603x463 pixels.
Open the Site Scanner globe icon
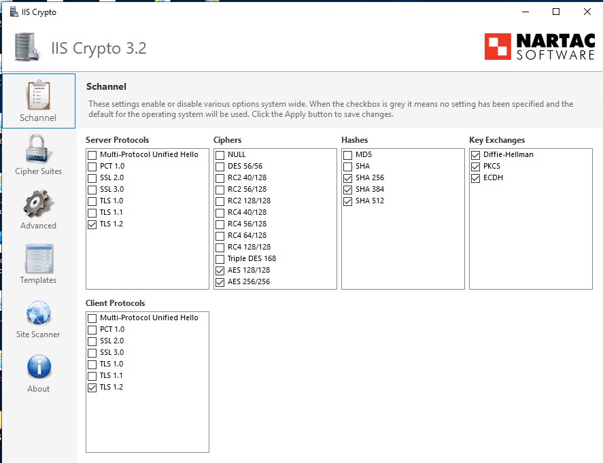tap(38, 313)
